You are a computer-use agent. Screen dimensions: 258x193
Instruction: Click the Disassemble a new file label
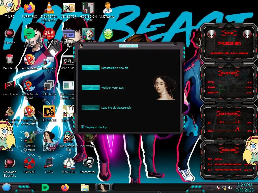(x=115, y=68)
